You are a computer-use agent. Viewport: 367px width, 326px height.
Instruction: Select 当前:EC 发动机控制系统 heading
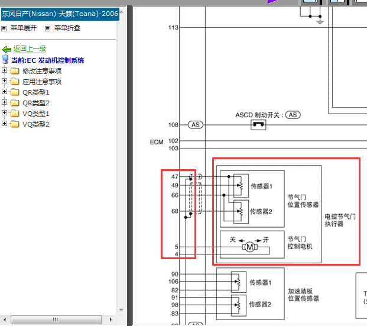coord(47,60)
